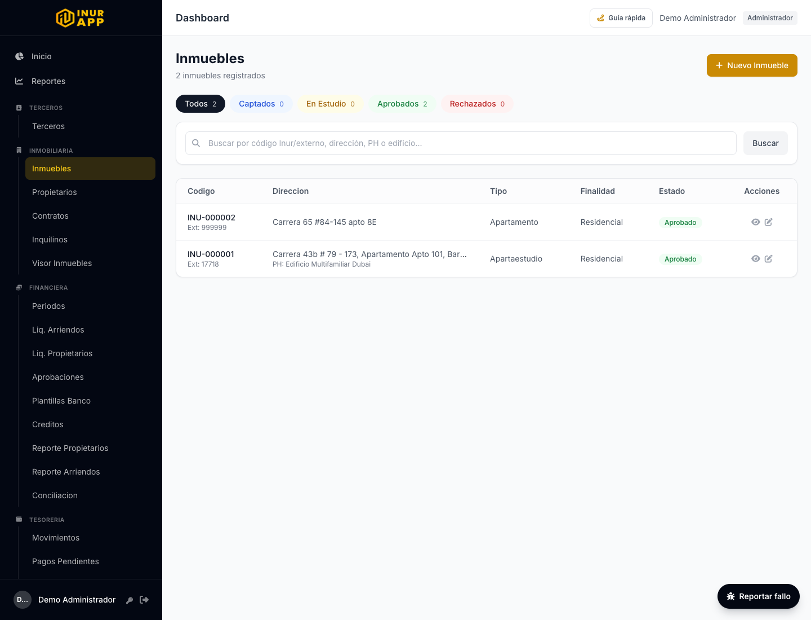Filter by Captados tab
This screenshot has width=811, height=620.
261,104
